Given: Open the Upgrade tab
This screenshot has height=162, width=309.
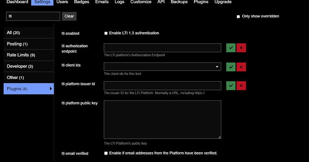Looking at the screenshot, I should [x=223, y=2].
